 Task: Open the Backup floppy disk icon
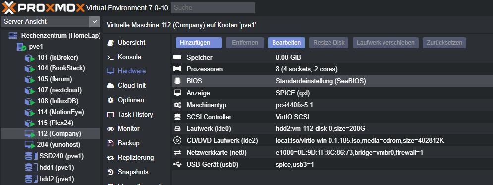[x=110, y=143]
